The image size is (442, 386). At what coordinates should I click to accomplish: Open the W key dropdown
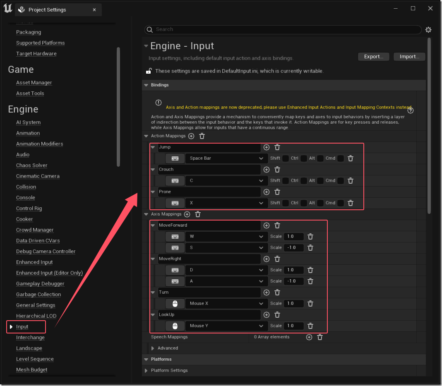click(226, 236)
